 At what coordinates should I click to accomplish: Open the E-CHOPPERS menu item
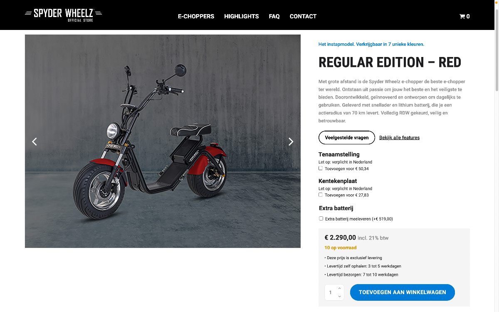[x=196, y=17]
